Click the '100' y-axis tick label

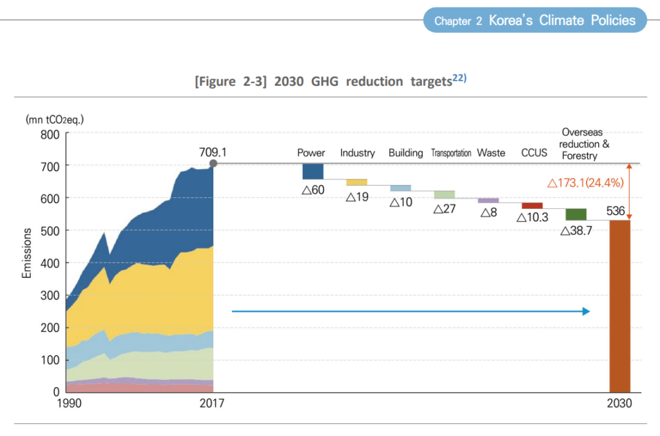(50, 360)
